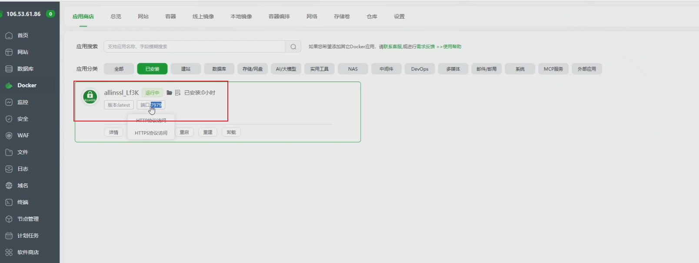Click the 详情 button

(x=114, y=132)
